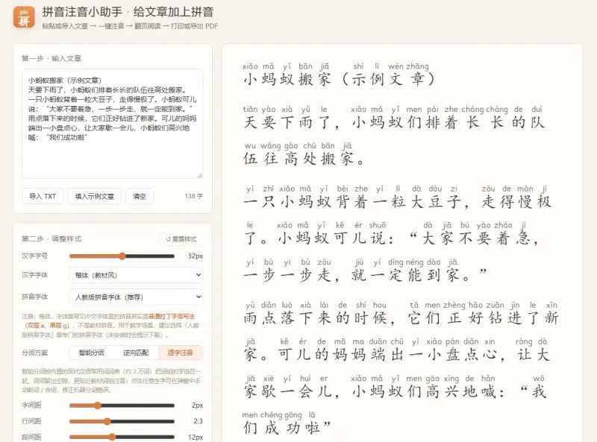Click the character 歇 in the preview

[x=269, y=391]
